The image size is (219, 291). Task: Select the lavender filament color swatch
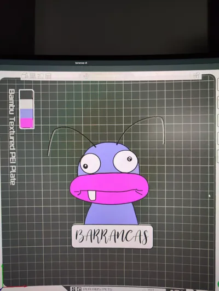click(x=27, y=114)
